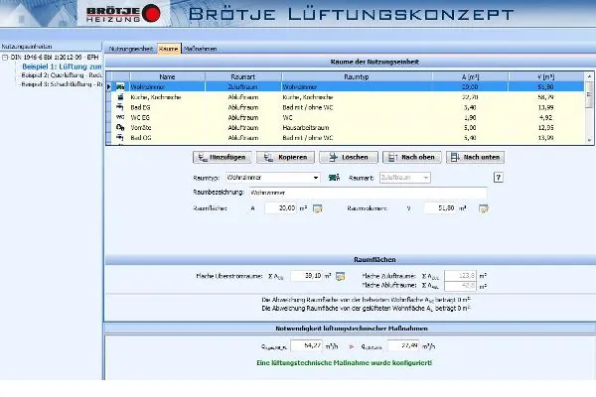This screenshot has width=596, height=397.
Task: Click the Bad EG row shower icon
Action: (120, 107)
